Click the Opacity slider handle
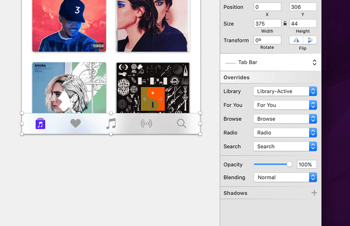This screenshot has width=350, height=226. pyautogui.click(x=289, y=164)
